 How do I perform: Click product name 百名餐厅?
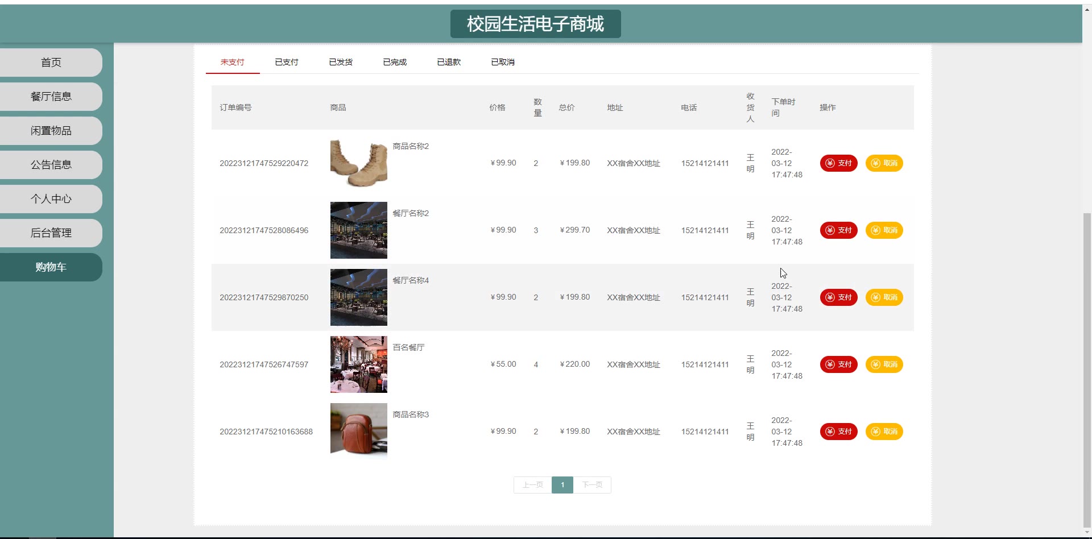pyautogui.click(x=408, y=347)
